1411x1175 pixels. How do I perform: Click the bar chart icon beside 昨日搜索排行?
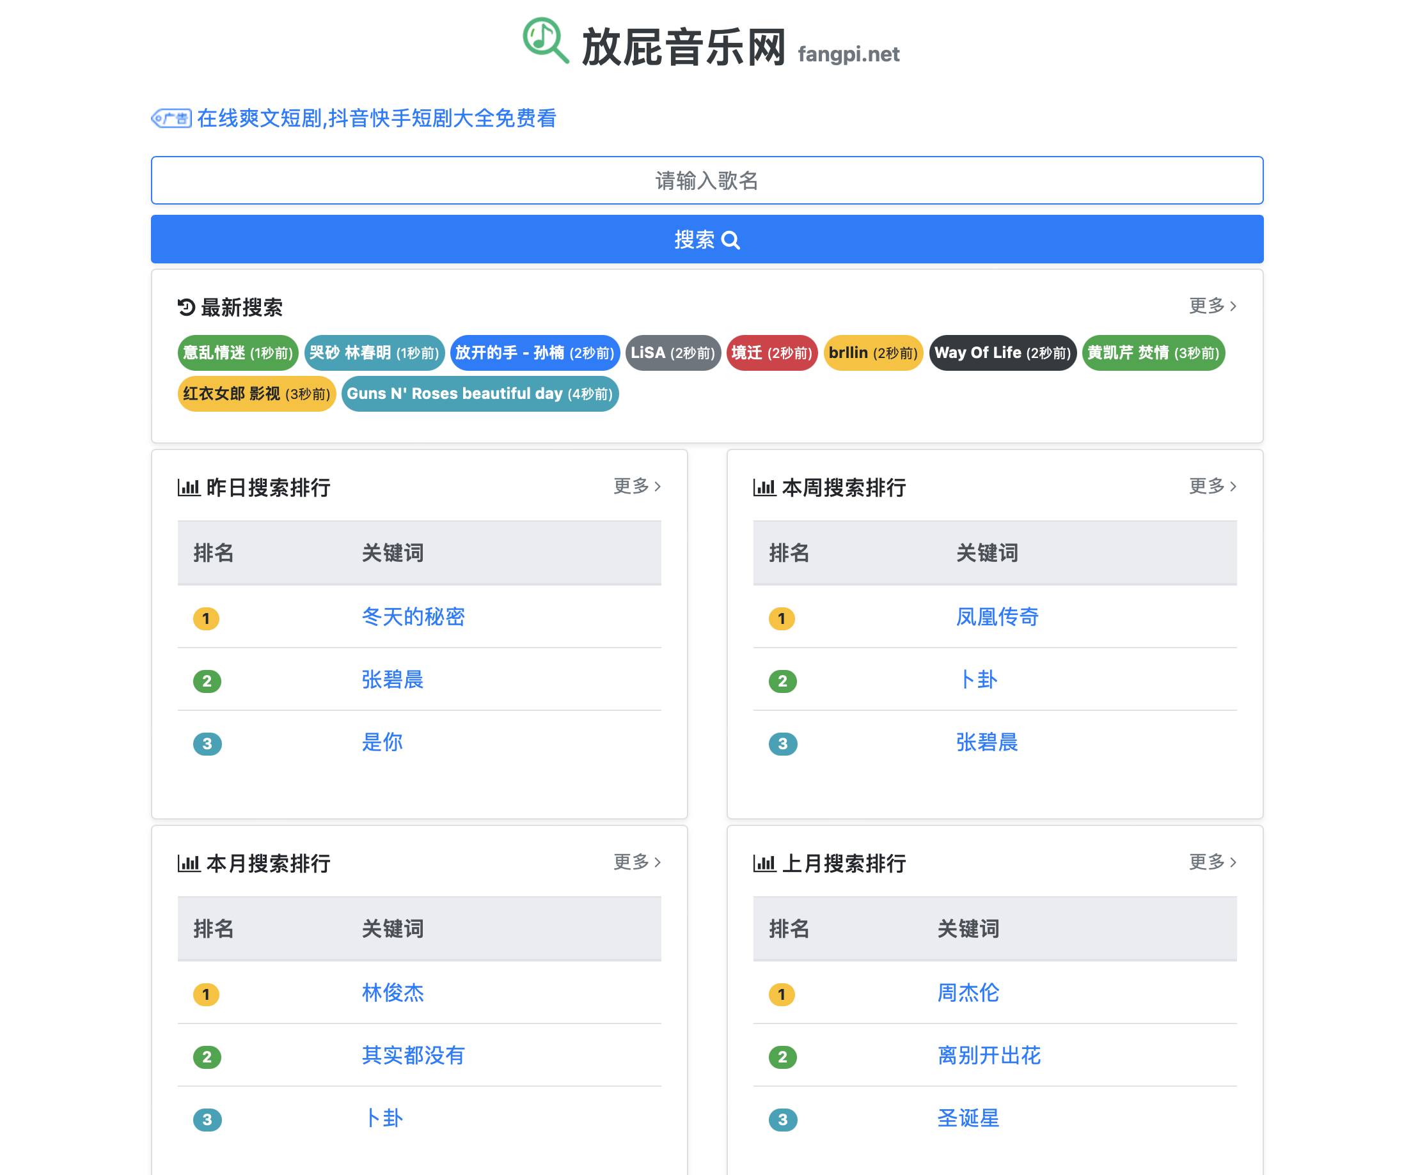188,486
